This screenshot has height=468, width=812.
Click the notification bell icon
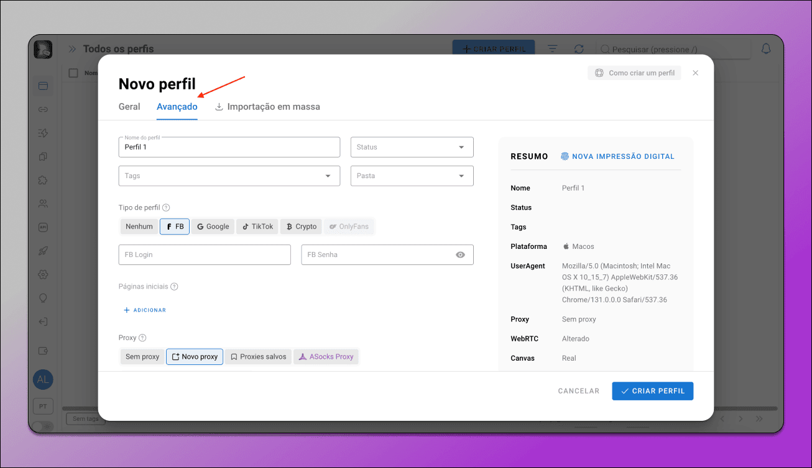click(766, 49)
